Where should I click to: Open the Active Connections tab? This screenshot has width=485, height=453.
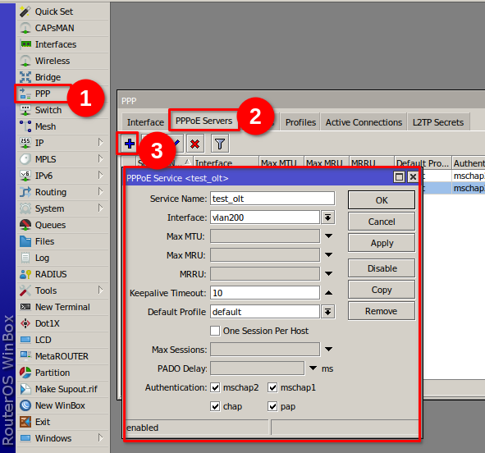pos(364,122)
